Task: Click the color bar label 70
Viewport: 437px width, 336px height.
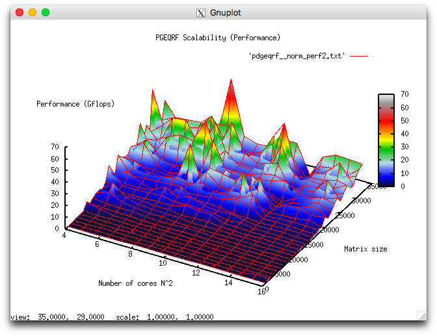Action: pos(404,94)
